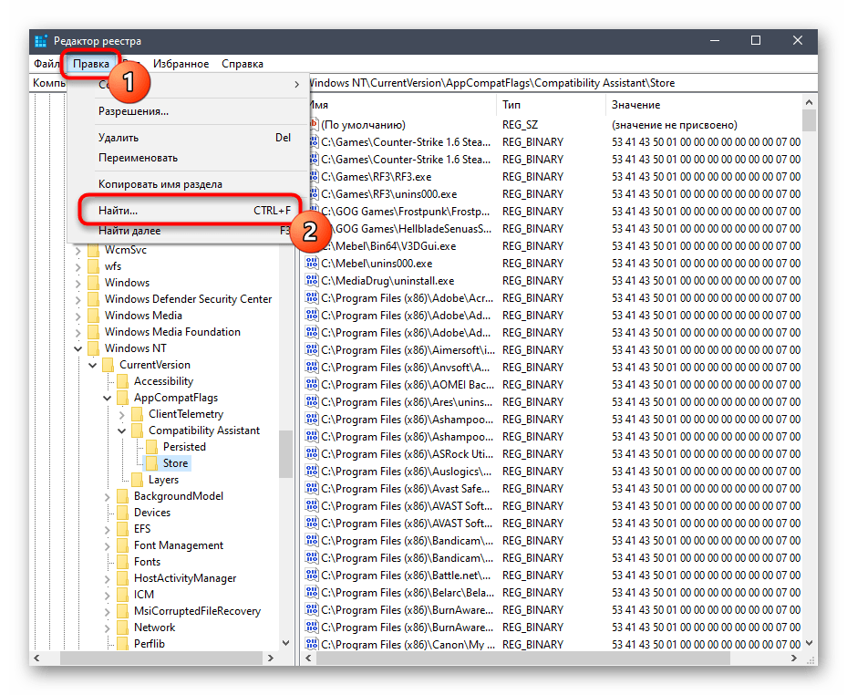Click binary icon of Avast Safe... value

(312, 489)
